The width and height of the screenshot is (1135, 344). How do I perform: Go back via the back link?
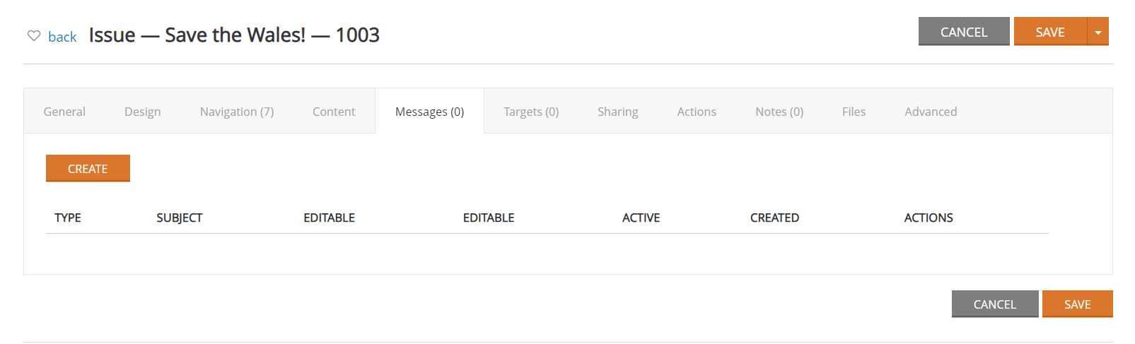pos(62,37)
